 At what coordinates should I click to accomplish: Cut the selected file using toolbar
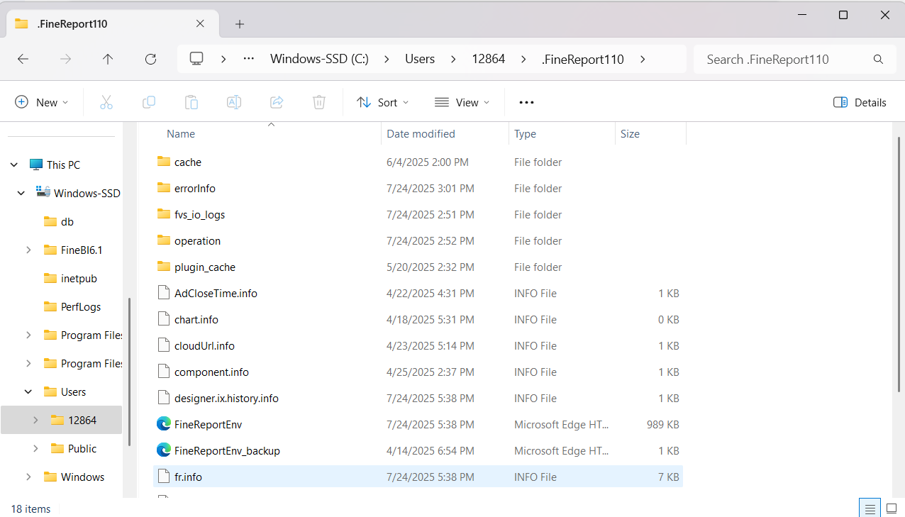click(x=106, y=102)
